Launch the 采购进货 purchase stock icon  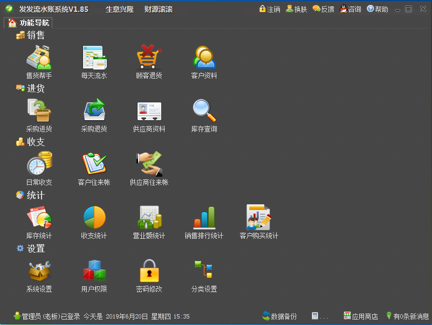coord(39,110)
